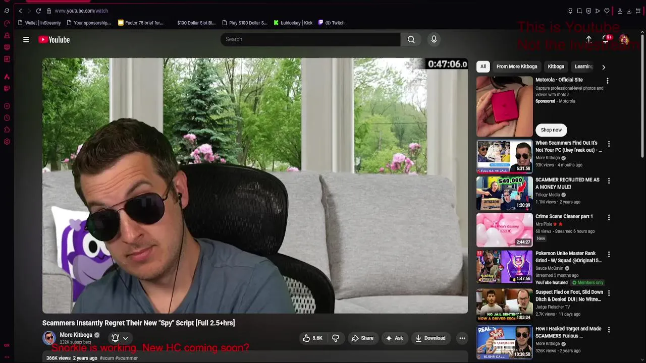Open options for 'When Scammers Find Out' video
The image size is (646, 363).
click(609, 144)
